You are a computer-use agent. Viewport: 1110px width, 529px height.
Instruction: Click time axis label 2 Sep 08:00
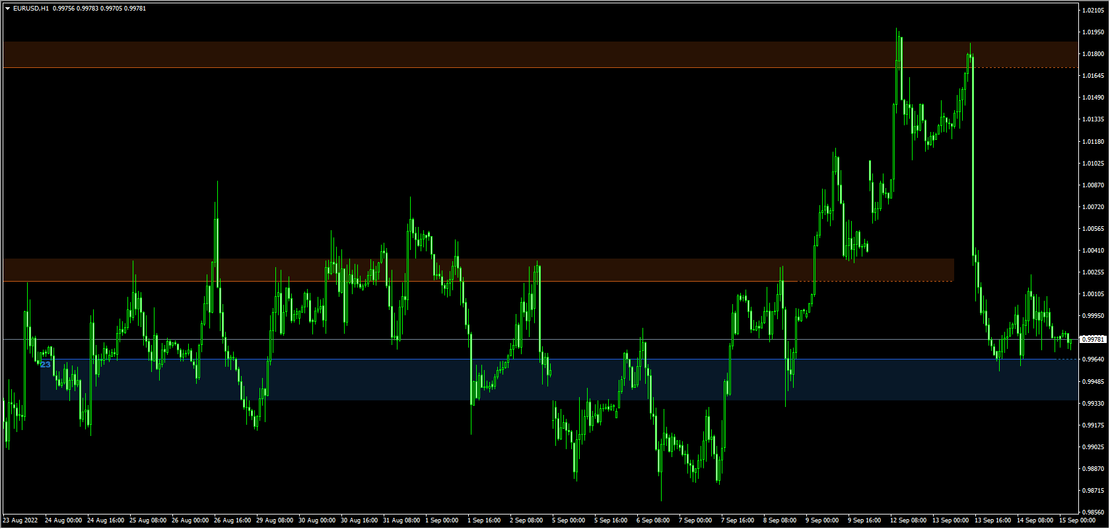526,520
